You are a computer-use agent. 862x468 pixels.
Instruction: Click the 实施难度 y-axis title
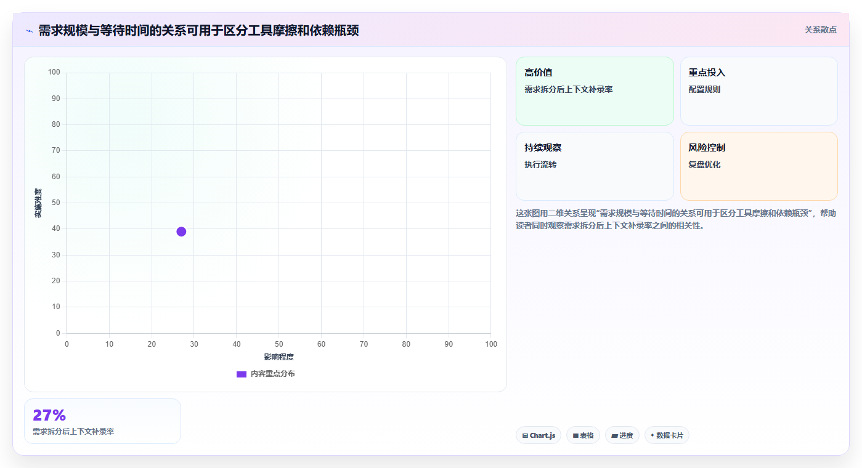click(38, 203)
